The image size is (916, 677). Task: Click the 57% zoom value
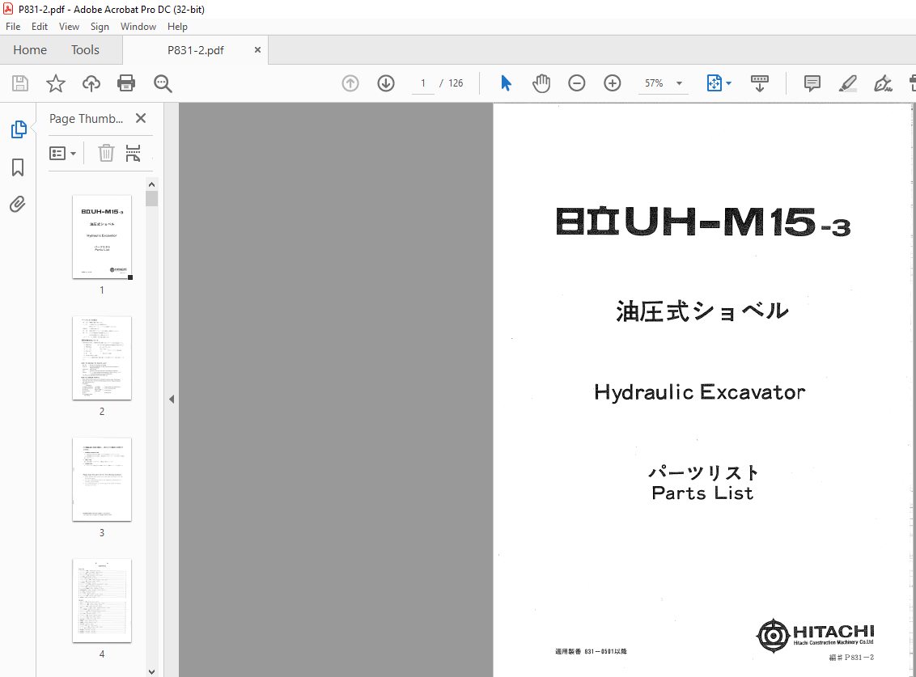point(654,83)
